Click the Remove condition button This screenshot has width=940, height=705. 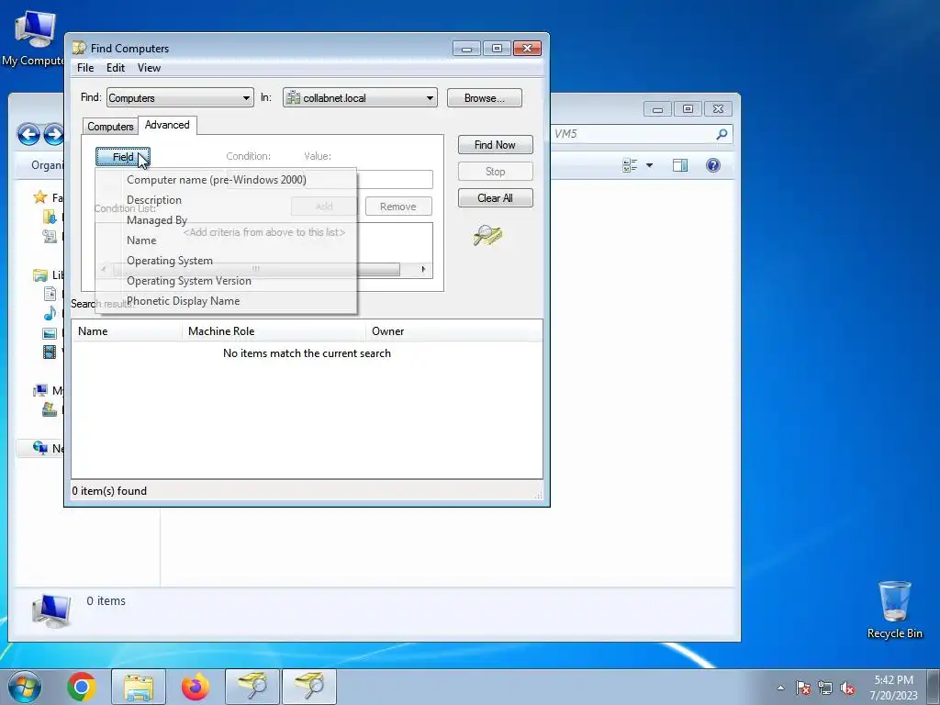398,207
